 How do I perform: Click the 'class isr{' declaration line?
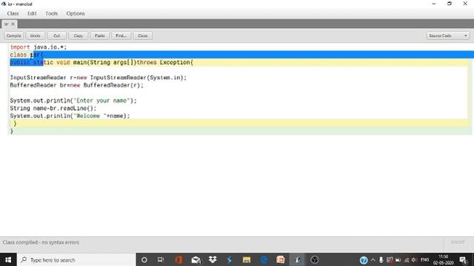click(27, 55)
